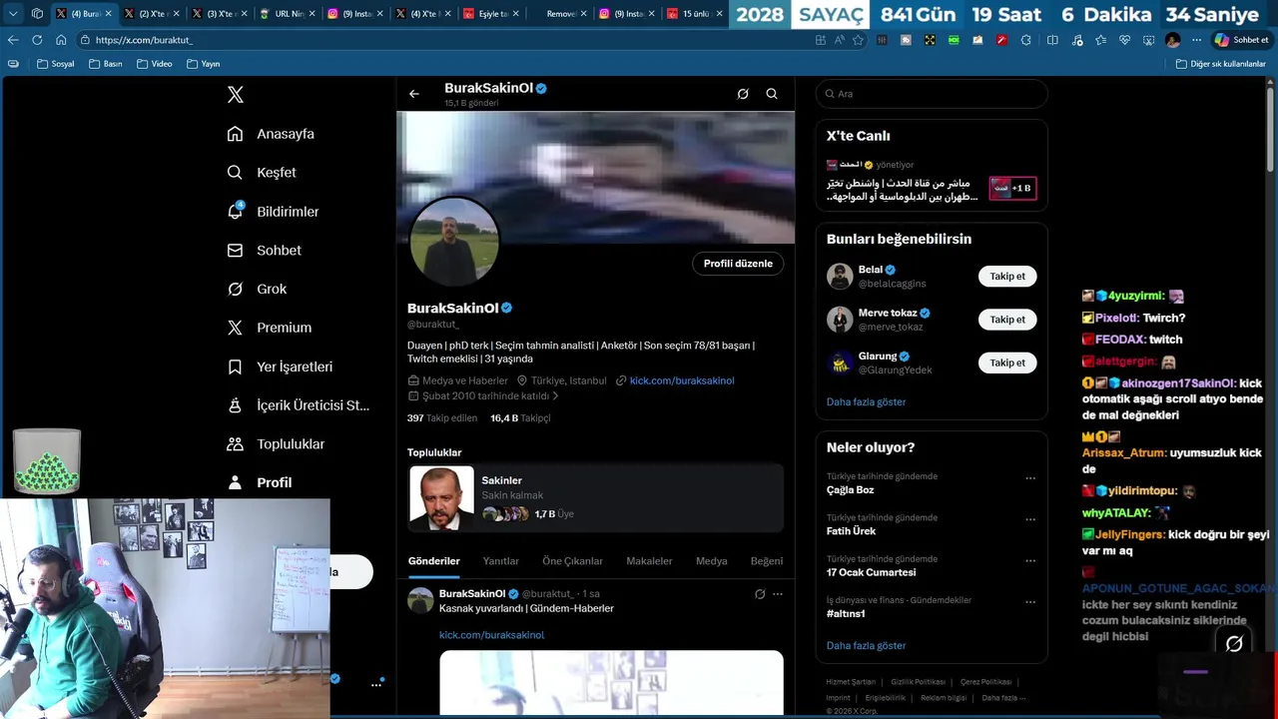This screenshot has width=1278, height=719.
Task: Open Yer İşaretleri bookmarks
Action: click(x=280, y=366)
